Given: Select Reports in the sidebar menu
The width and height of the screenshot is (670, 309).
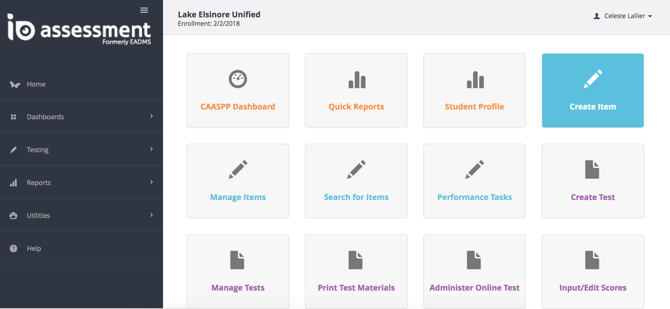Looking at the screenshot, I should (x=39, y=183).
